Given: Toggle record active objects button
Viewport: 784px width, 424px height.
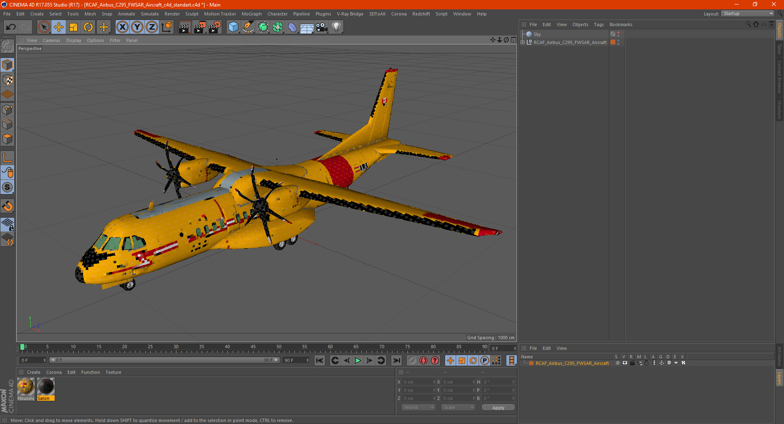Looking at the screenshot, I should point(412,360).
